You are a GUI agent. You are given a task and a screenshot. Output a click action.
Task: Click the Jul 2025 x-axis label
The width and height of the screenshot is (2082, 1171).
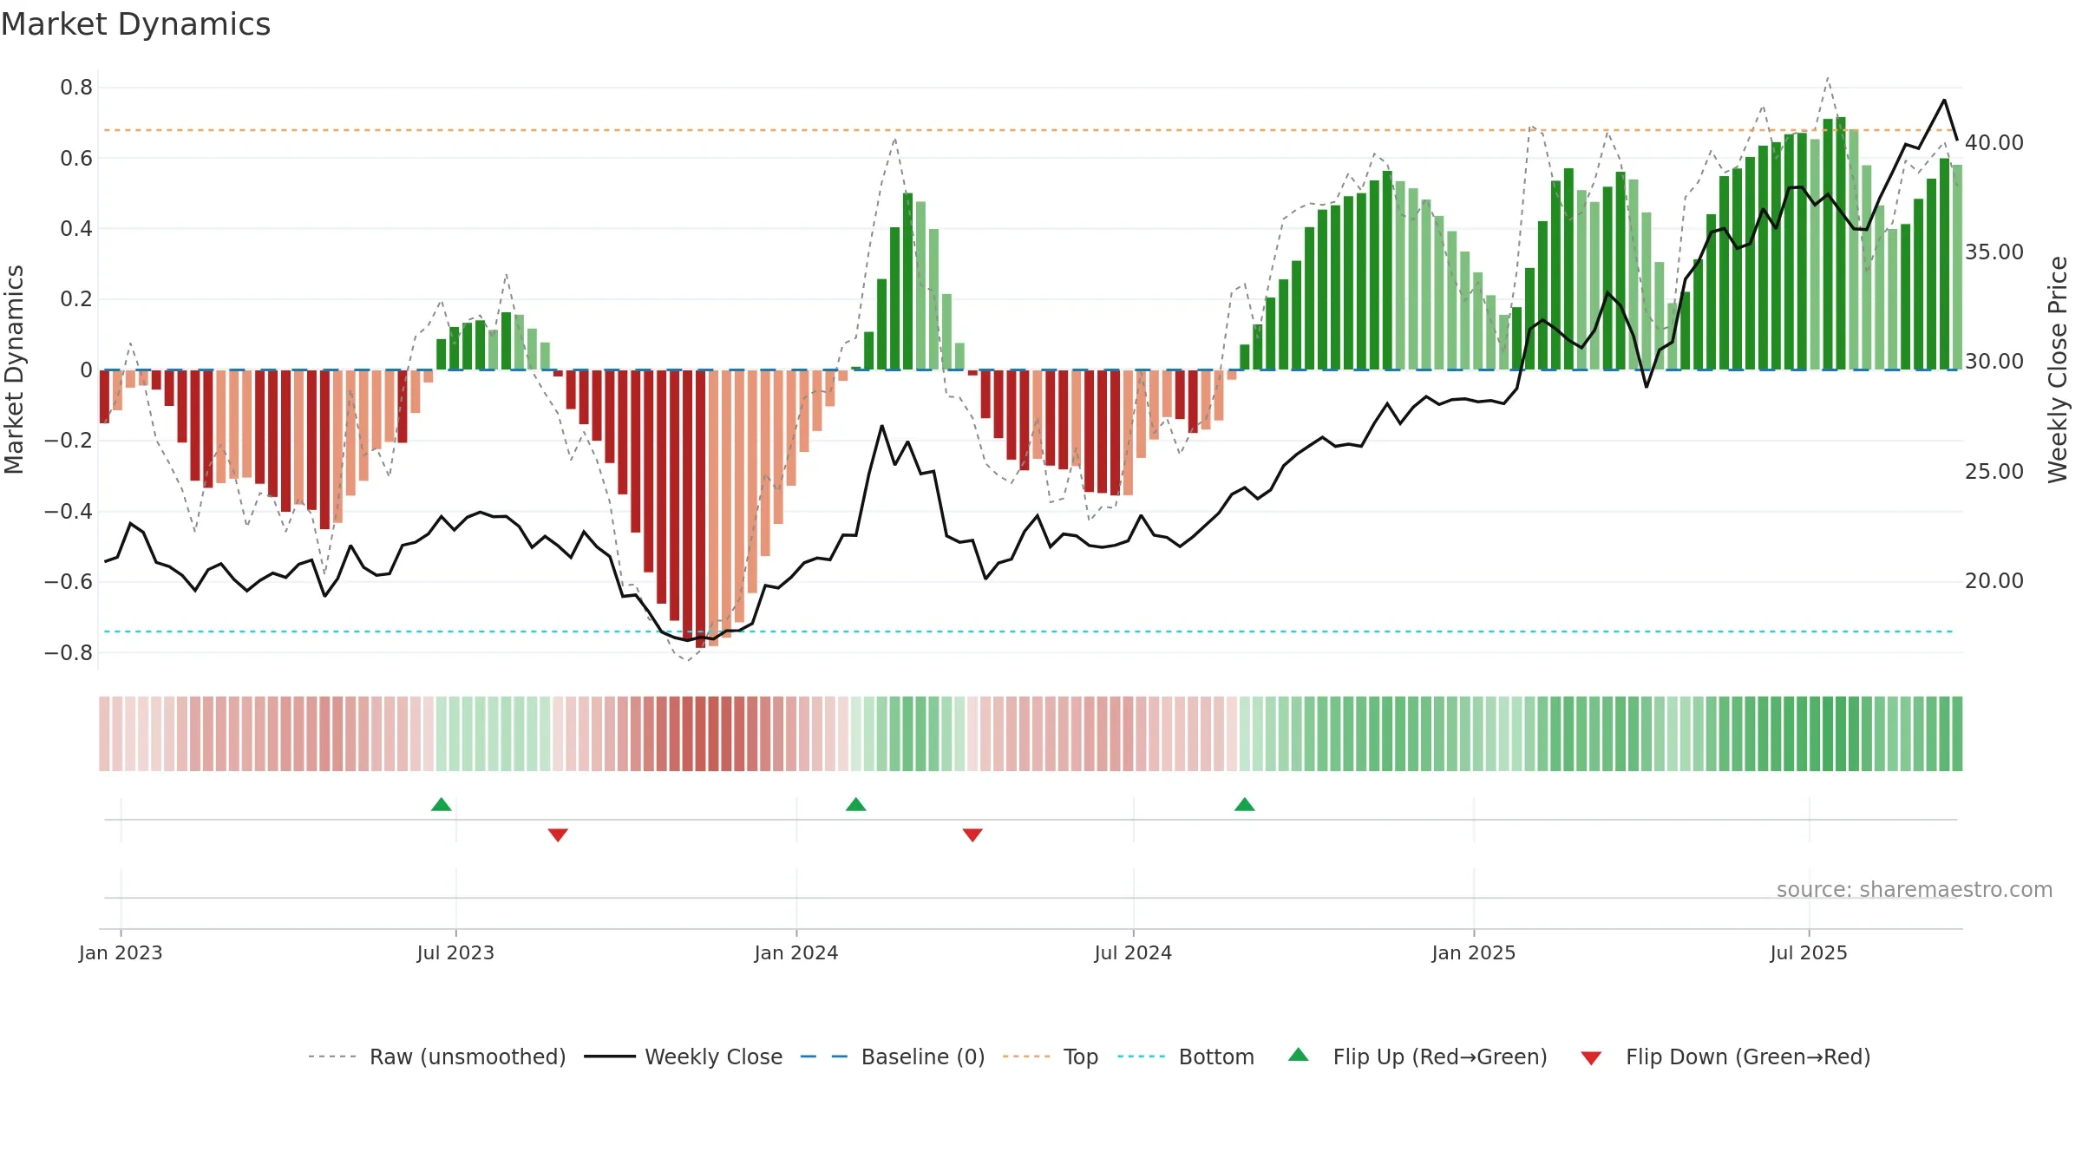coord(1809,952)
